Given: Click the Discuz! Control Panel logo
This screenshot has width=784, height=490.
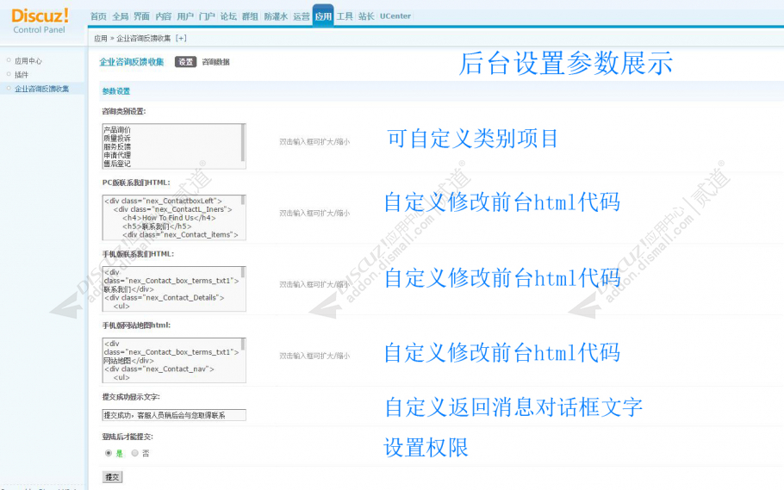Looking at the screenshot, I should pos(40,22).
